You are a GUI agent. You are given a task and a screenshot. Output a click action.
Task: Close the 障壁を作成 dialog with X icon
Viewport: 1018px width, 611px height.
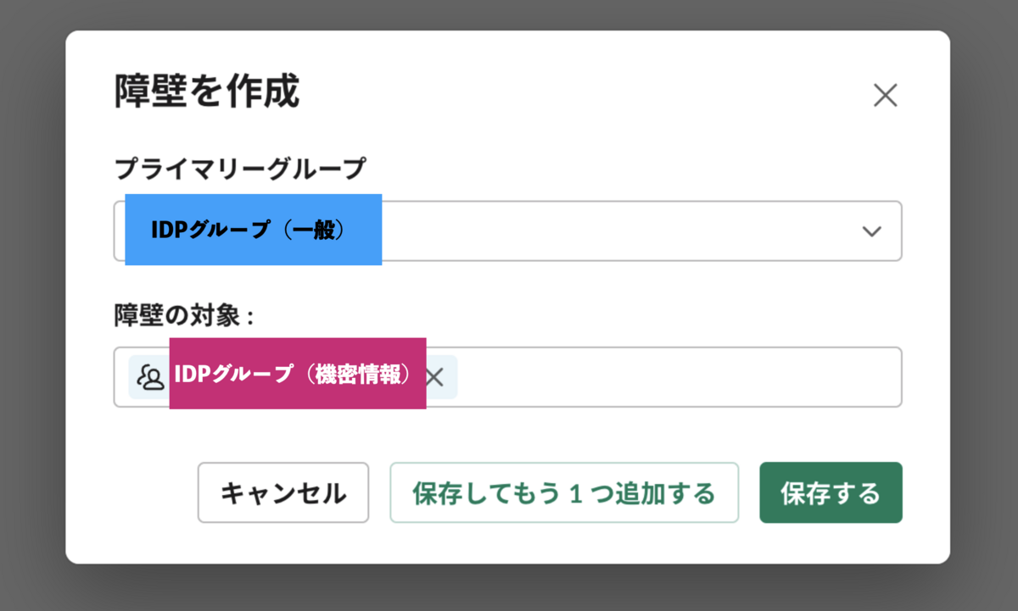pyautogui.click(x=885, y=96)
